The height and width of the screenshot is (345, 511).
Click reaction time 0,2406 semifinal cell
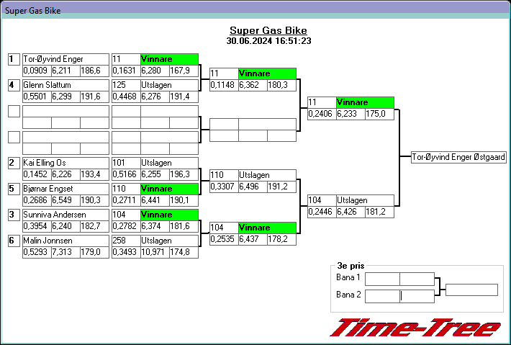(x=322, y=114)
